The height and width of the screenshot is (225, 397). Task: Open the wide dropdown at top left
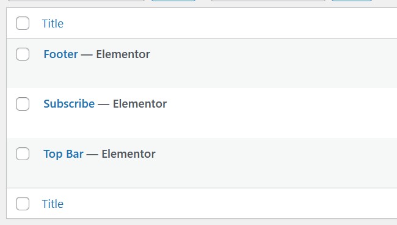[76, 1]
